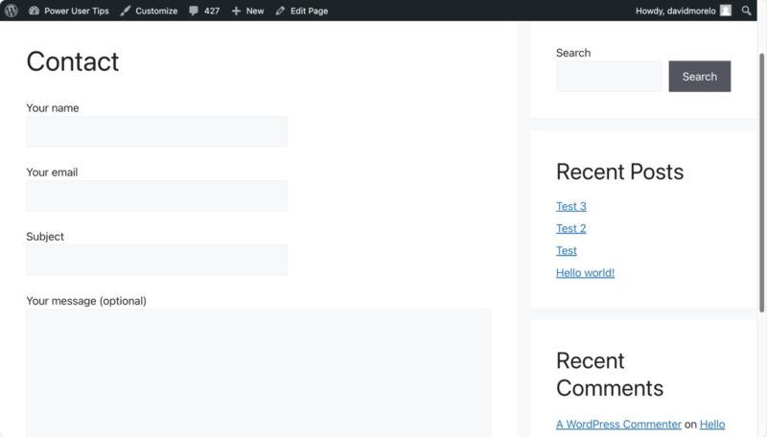Click the page vertical scrollbar thumb
The height and width of the screenshot is (437, 767).
[761, 182]
